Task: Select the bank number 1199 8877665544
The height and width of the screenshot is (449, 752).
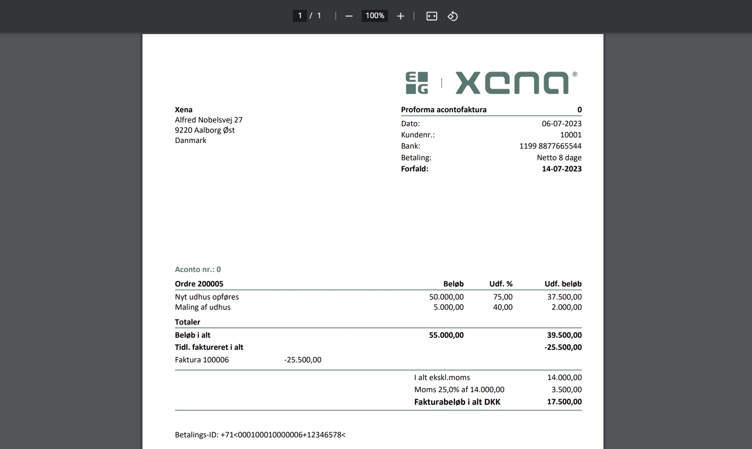Action: point(550,146)
